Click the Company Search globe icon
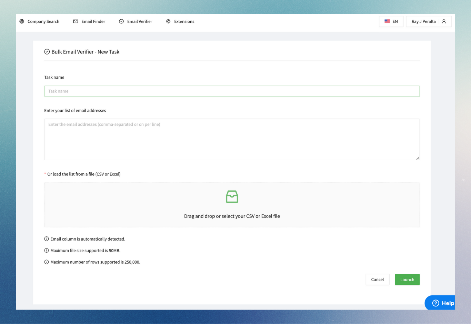 tap(22, 21)
